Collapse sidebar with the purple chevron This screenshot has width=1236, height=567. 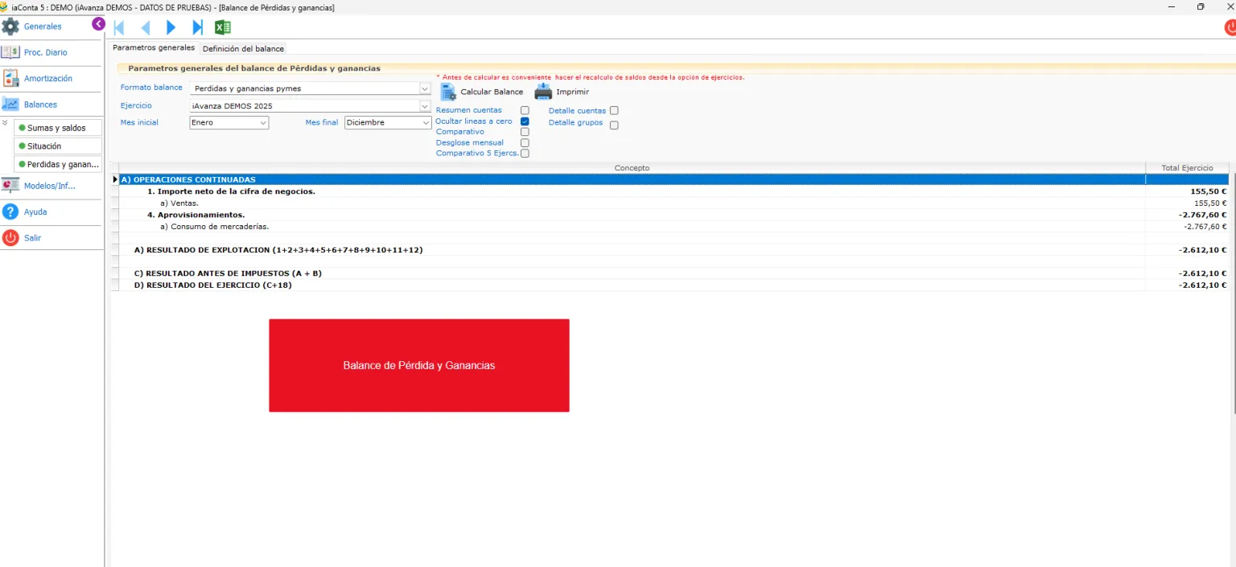pyautogui.click(x=98, y=24)
